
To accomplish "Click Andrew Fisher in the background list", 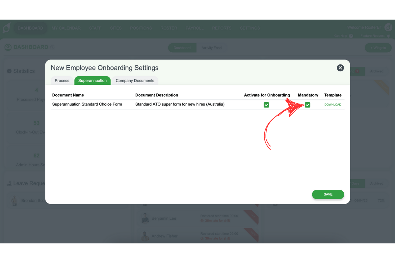I will tap(165, 236).
